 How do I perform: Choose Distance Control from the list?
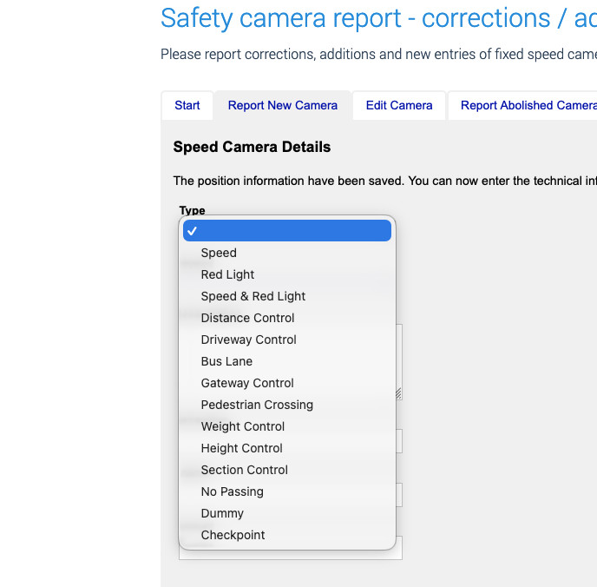point(247,318)
